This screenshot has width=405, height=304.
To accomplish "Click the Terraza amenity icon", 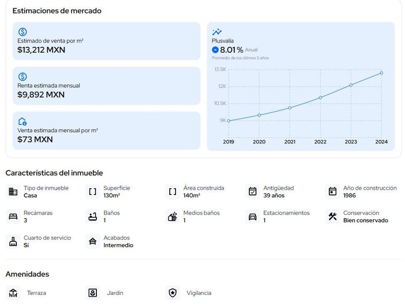I will (x=13, y=293).
